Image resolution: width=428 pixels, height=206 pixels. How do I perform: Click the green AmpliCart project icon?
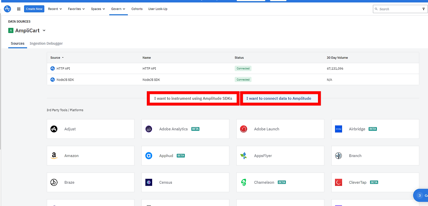click(11, 31)
